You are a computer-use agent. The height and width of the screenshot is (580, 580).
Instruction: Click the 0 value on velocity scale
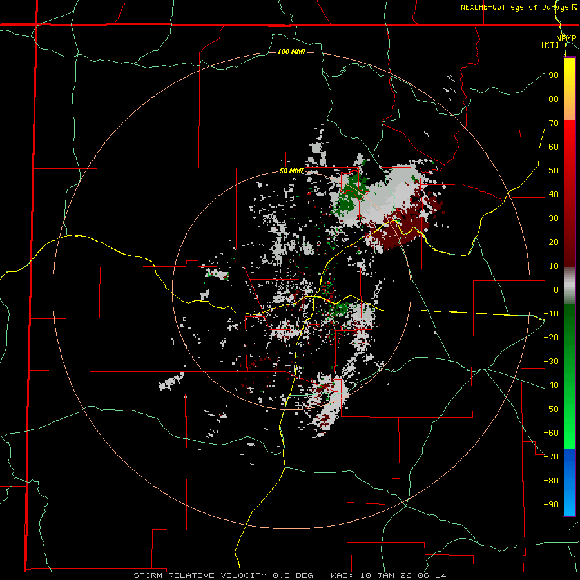[x=556, y=290]
